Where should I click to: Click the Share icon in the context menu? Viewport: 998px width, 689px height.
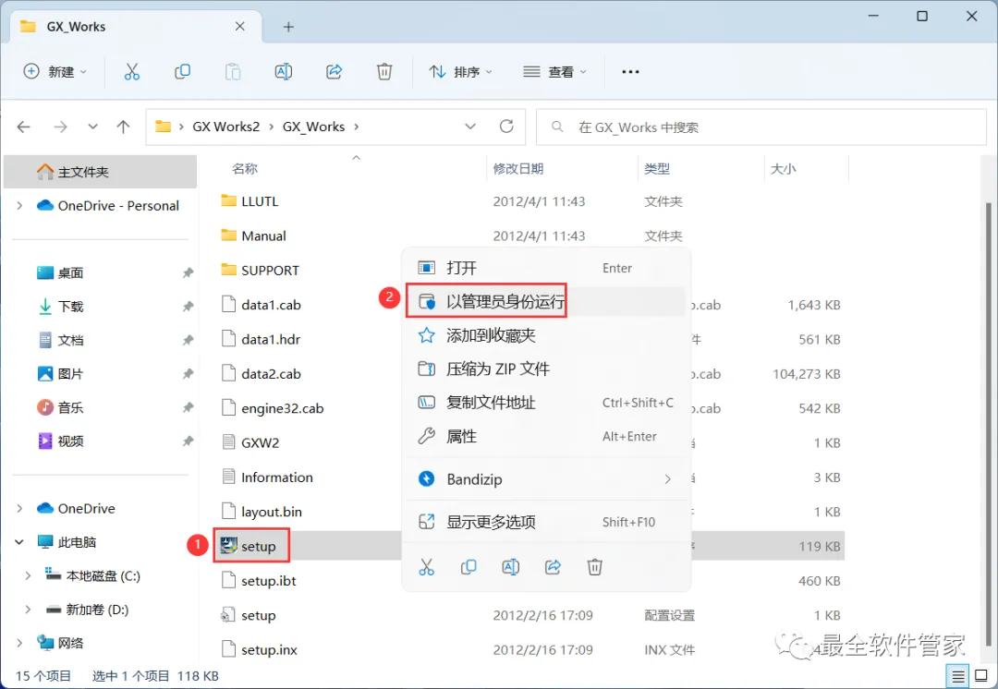tap(553, 567)
